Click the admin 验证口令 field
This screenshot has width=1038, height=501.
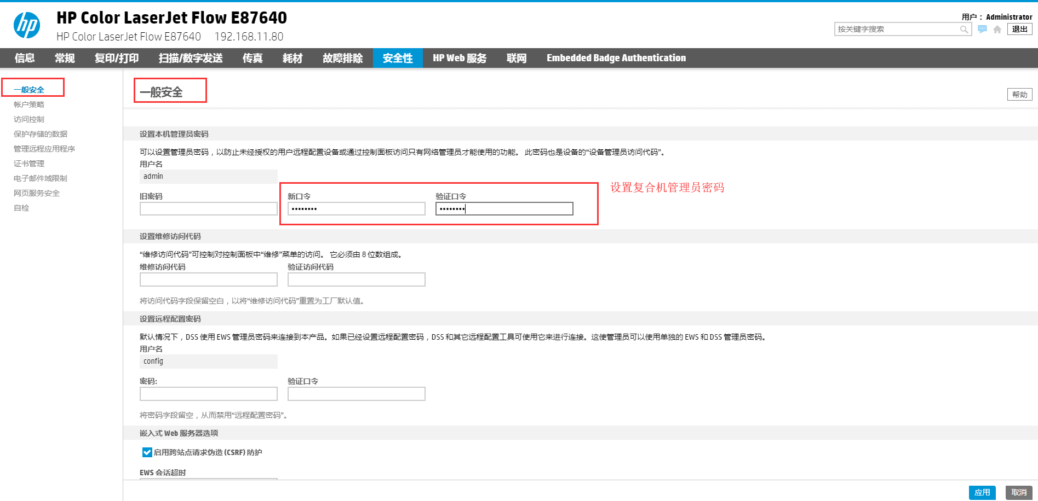pos(504,209)
